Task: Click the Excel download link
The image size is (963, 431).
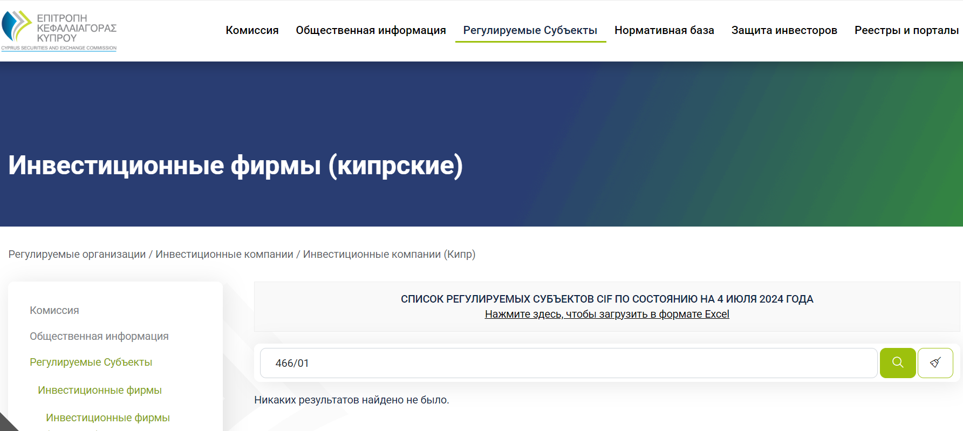Action: click(607, 314)
